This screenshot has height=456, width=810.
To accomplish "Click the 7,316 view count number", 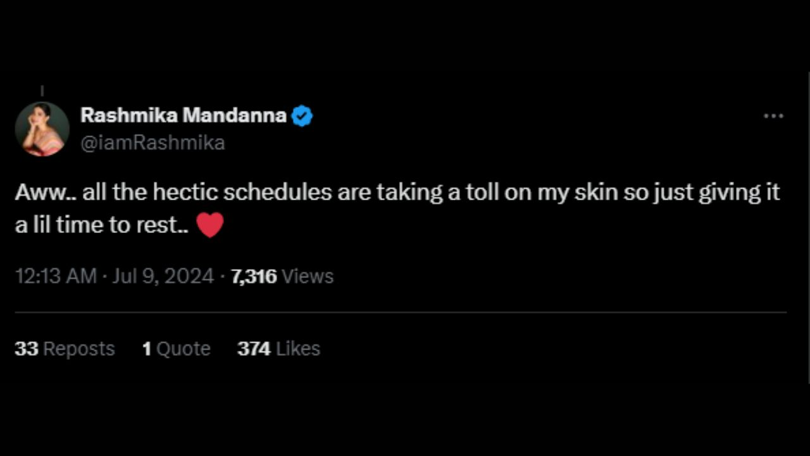I will 254,276.
